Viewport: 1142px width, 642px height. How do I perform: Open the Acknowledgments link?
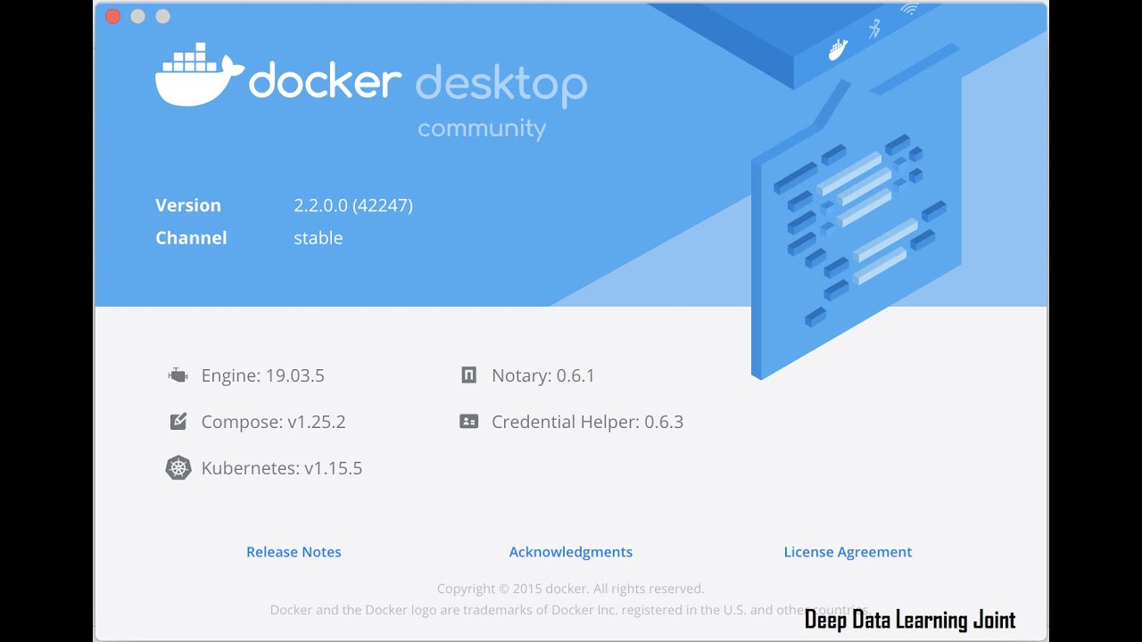tap(571, 552)
